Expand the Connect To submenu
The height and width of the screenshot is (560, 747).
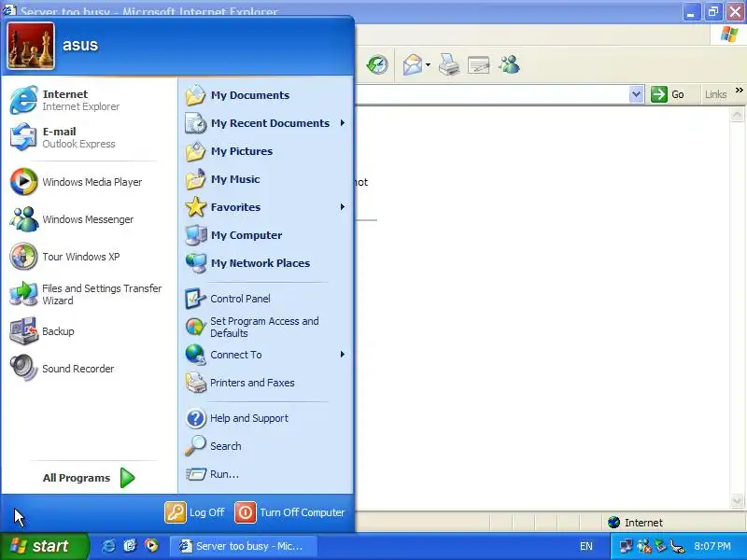click(265, 355)
